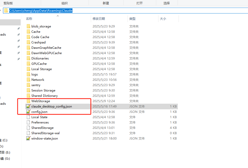
Task: Click the Network folder icon
Action: point(28,80)
